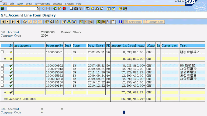
Task: Click the Print icon
Action: click(71, 9)
